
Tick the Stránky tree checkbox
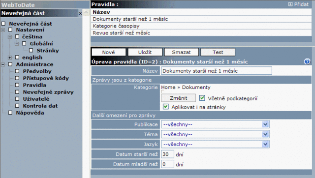click(x=31, y=50)
